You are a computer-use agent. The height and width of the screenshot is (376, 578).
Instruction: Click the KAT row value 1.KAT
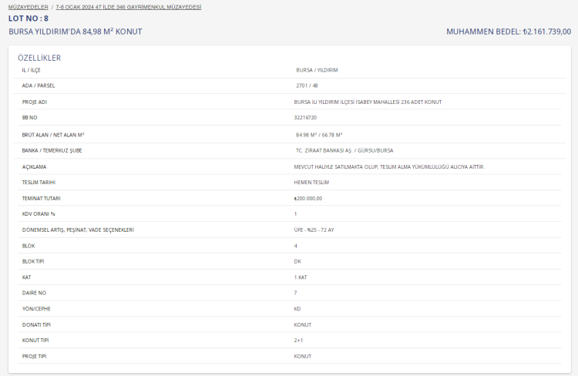[301, 277]
